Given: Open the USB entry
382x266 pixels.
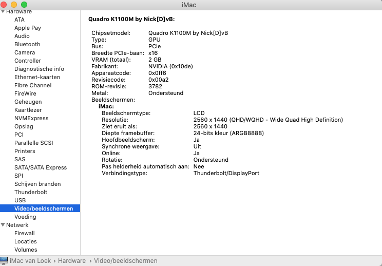Looking at the screenshot, I should pyautogui.click(x=20, y=200).
